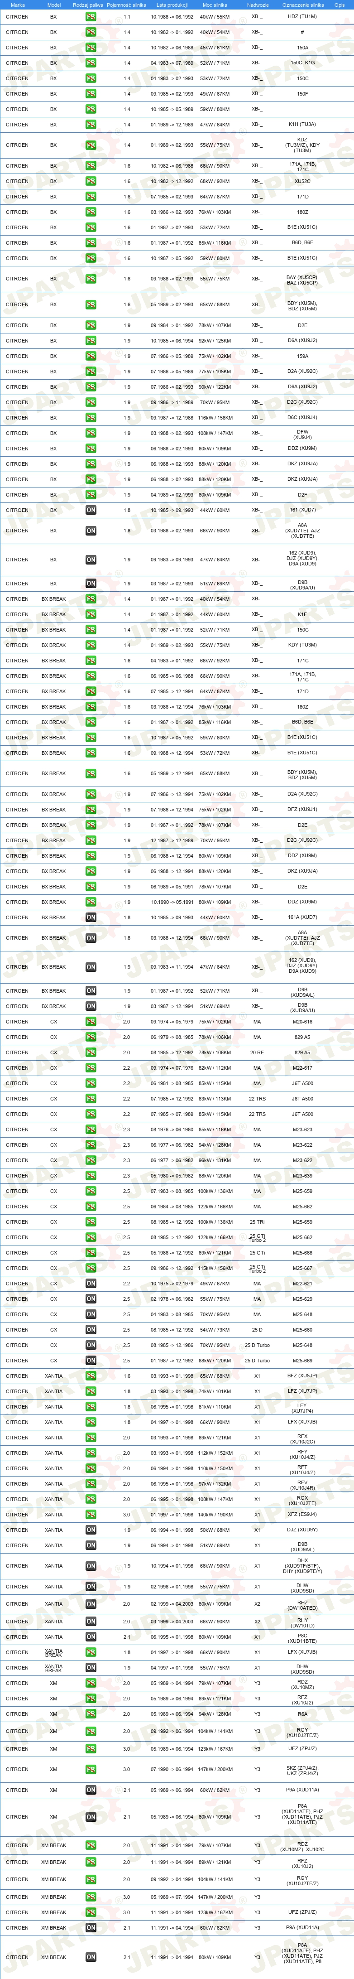The image size is (354, 1979).
Task: Select engine code cell XU52C
Action: click(302, 181)
